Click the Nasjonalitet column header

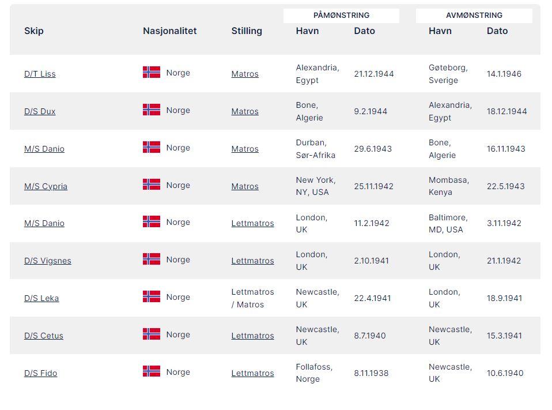[169, 31]
